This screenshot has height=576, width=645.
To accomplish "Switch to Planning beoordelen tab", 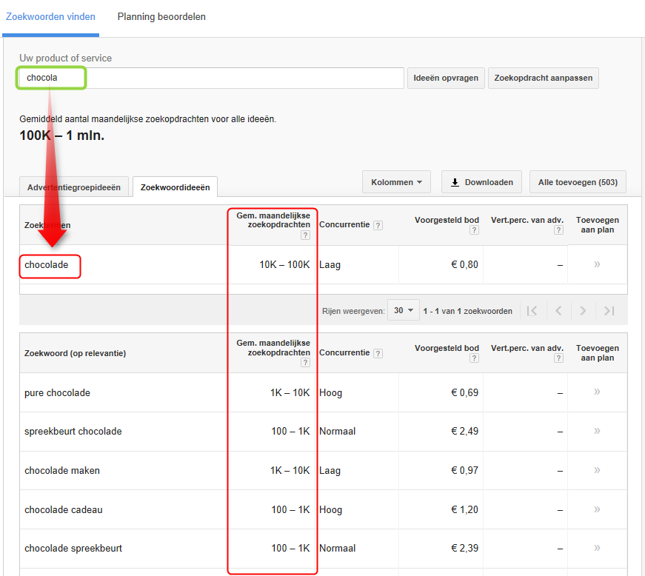I will point(161,17).
